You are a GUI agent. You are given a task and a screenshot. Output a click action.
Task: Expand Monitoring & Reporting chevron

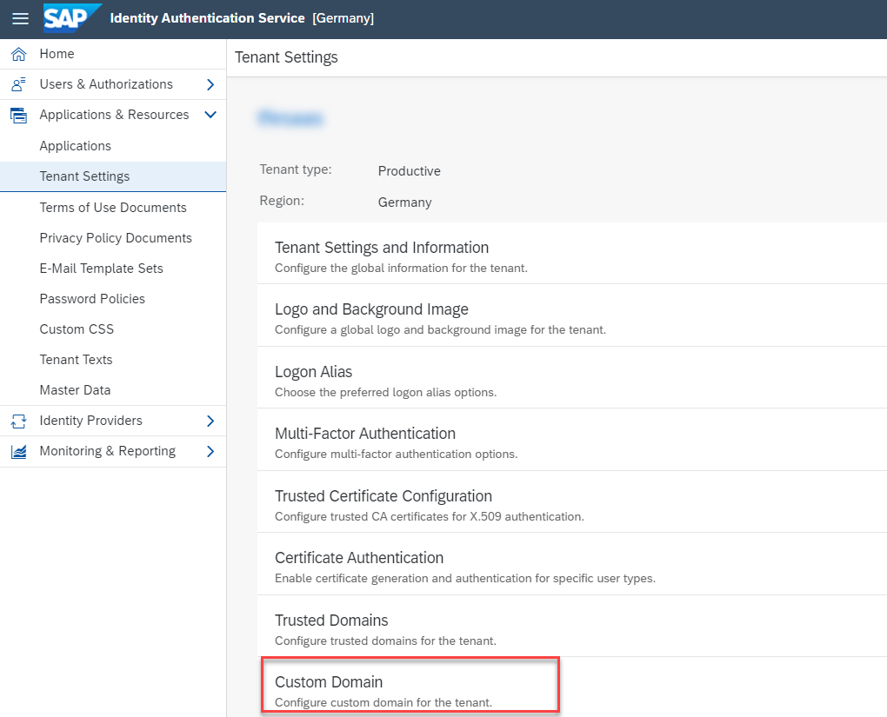coord(210,451)
